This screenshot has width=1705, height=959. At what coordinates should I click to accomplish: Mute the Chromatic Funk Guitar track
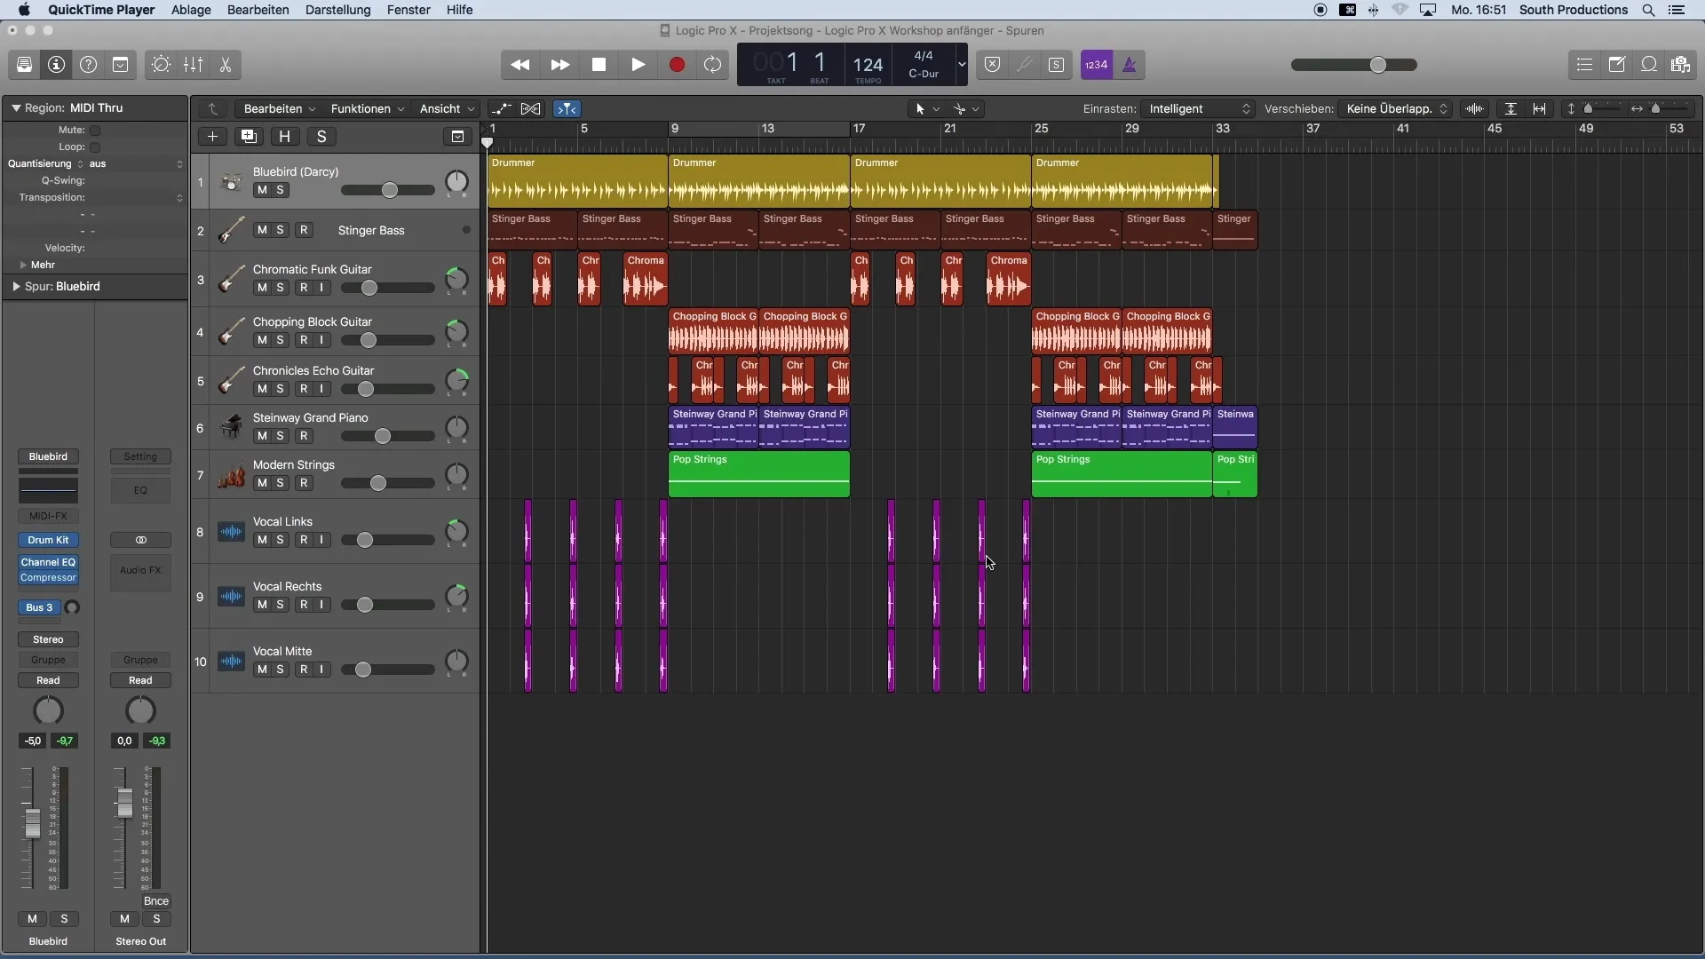(x=261, y=287)
